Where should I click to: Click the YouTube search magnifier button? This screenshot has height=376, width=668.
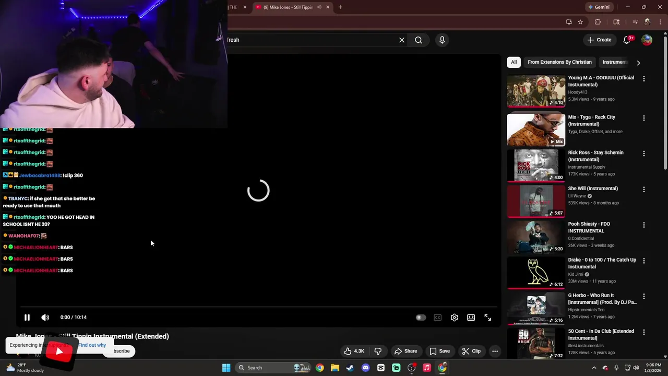pos(419,40)
